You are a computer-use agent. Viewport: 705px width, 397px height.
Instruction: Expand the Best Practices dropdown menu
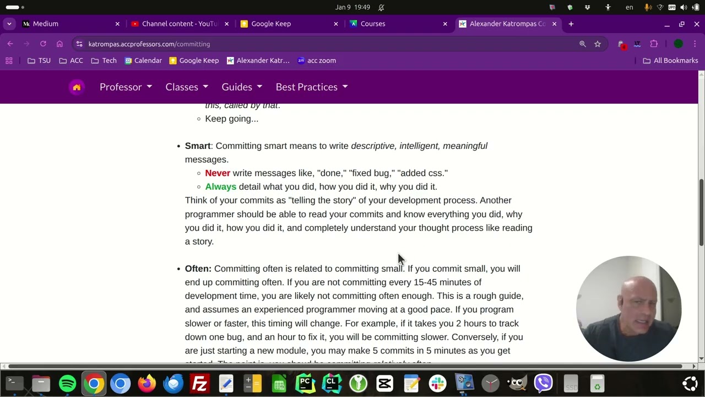tap(312, 87)
